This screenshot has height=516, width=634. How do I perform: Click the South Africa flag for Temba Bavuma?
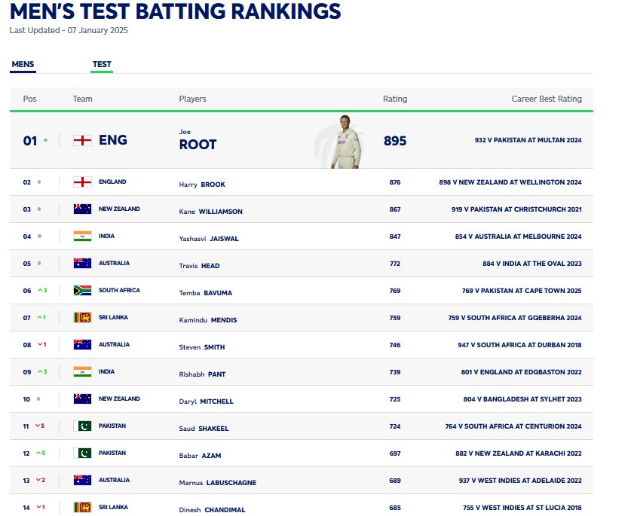(x=82, y=291)
